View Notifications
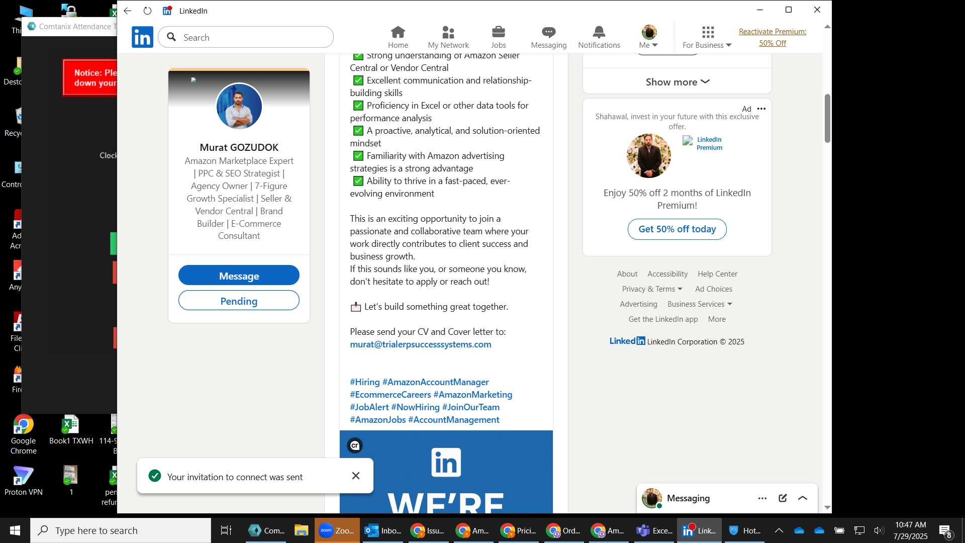Screen dimensions: 965x543 pos(599,37)
